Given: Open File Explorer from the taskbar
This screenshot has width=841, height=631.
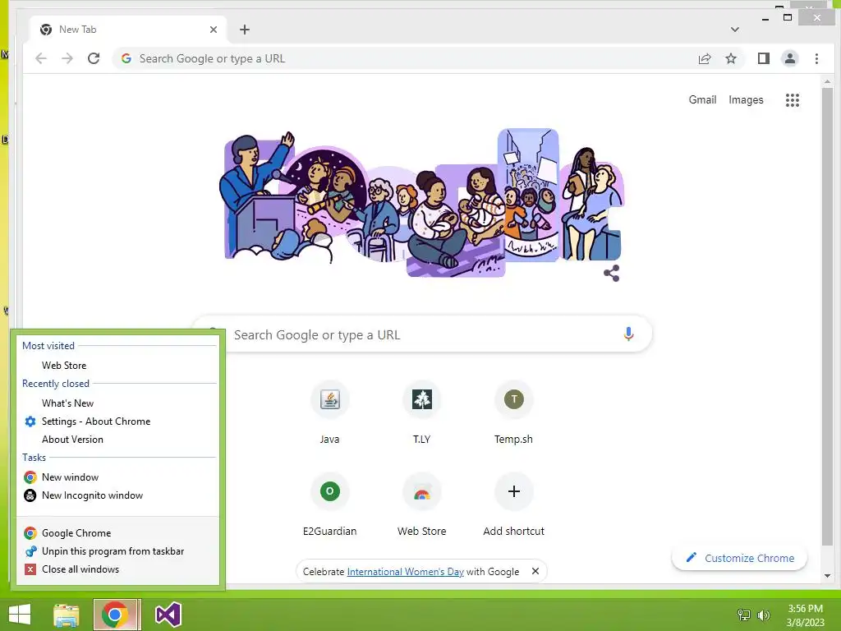Looking at the screenshot, I should tap(67, 615).
